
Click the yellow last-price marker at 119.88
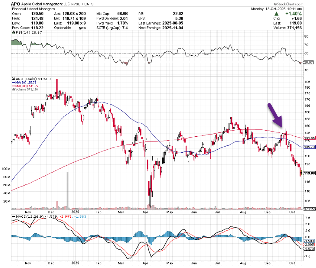coord(301,173)
